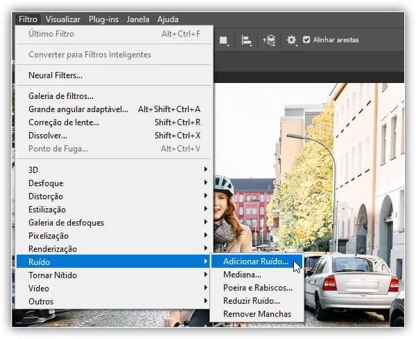416x339 pixels.
Task: Select the Dissolver filter
Action: click(x=48, y=136)
